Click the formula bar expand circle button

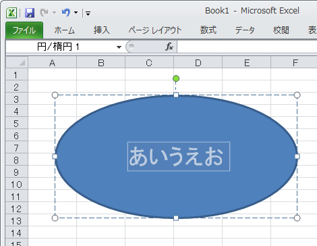[132, 47]
